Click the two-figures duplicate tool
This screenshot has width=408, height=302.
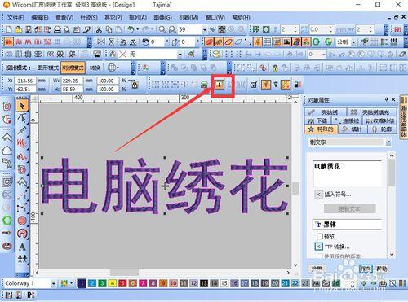click(22, 259)
